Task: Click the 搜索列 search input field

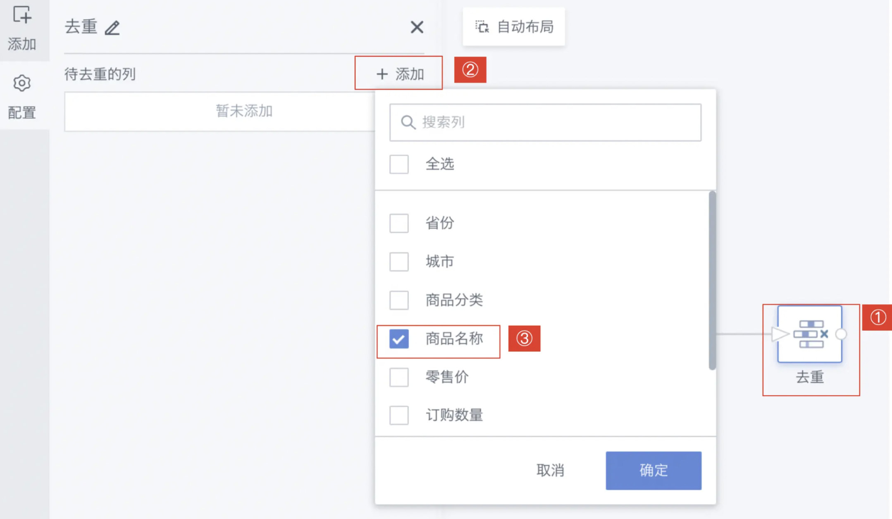Action: click(545, 122)
